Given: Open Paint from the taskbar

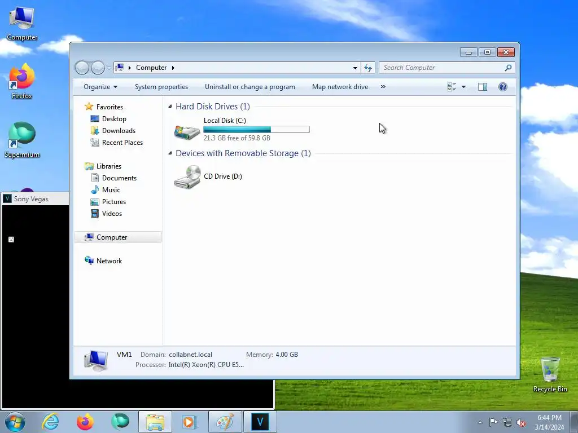Looking at the screenshot, I should coord(225,422).
